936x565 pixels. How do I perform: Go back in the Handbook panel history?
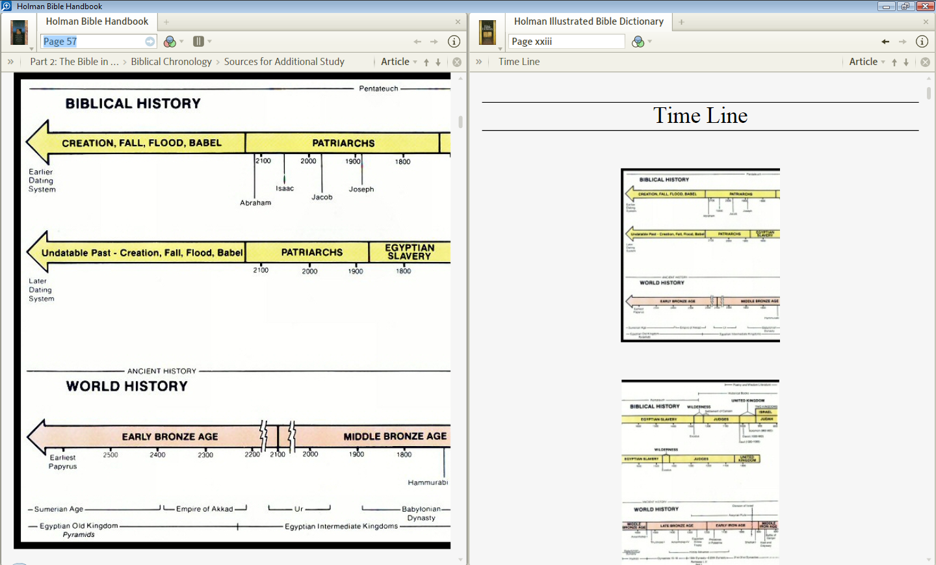click(x=417, y=42)
